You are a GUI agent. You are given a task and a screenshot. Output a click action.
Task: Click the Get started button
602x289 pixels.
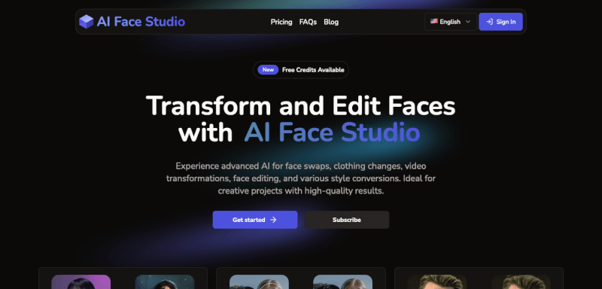(x=255, y=220)
